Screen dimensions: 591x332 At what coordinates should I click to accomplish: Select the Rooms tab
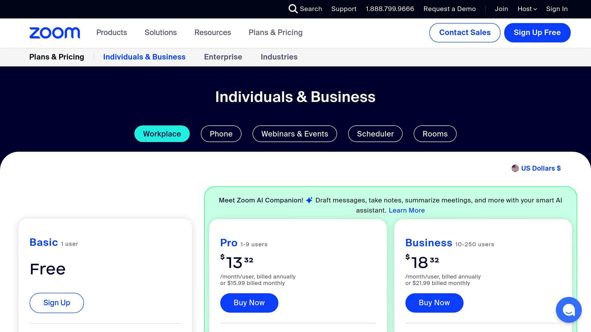[x=435, y=134]
